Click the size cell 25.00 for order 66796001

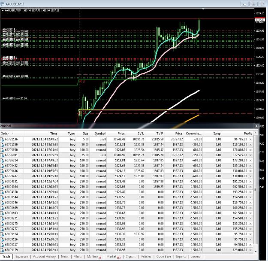coord(85,155)
